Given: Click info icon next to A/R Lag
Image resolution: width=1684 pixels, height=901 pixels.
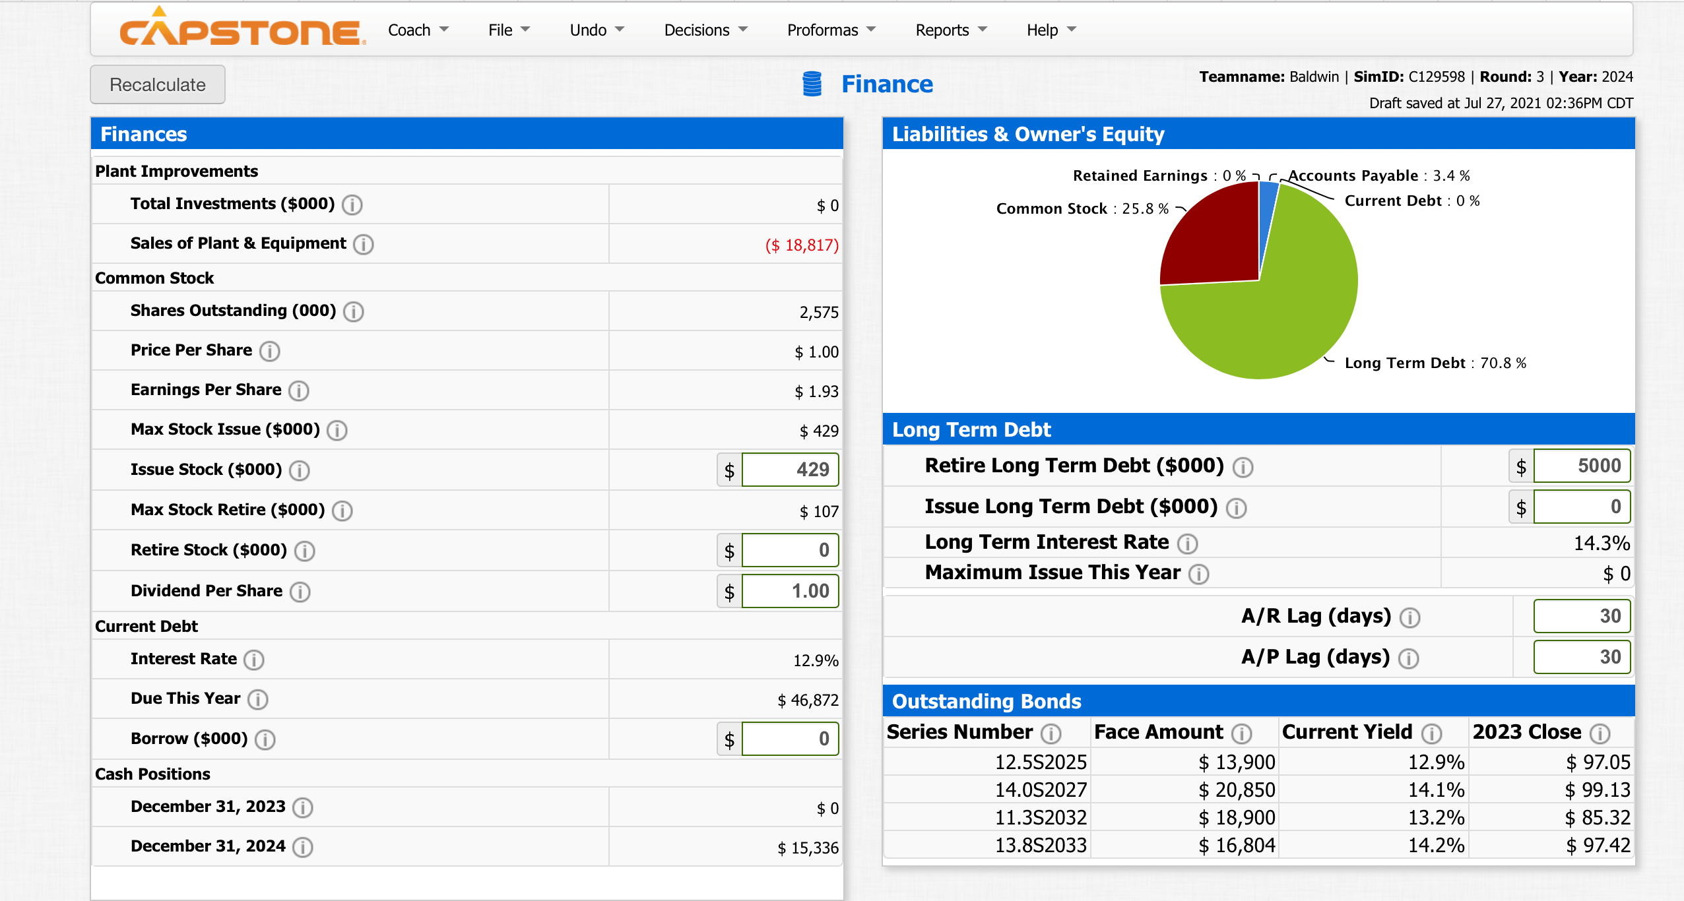Looking at the screenshot, I should [1410, 618].
